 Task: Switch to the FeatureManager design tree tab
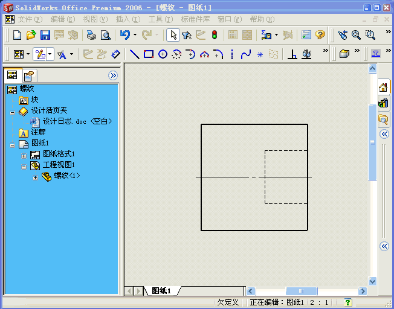(x=13, y=75)
